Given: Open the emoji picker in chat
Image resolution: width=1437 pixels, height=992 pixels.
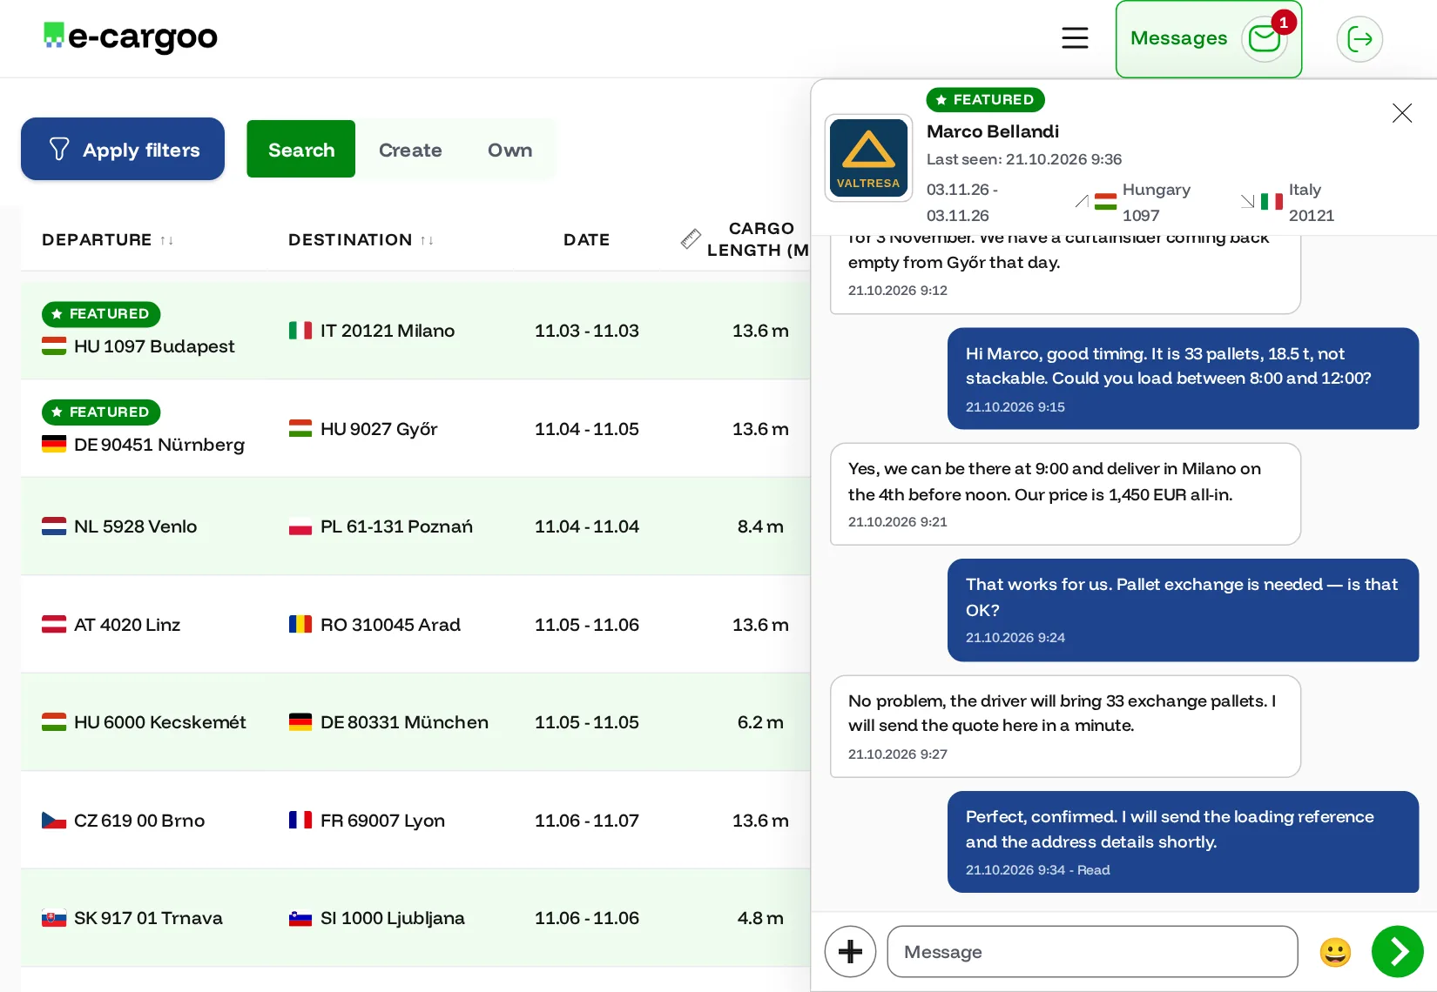Looking at the screenshot, I should coord(1334,952).
